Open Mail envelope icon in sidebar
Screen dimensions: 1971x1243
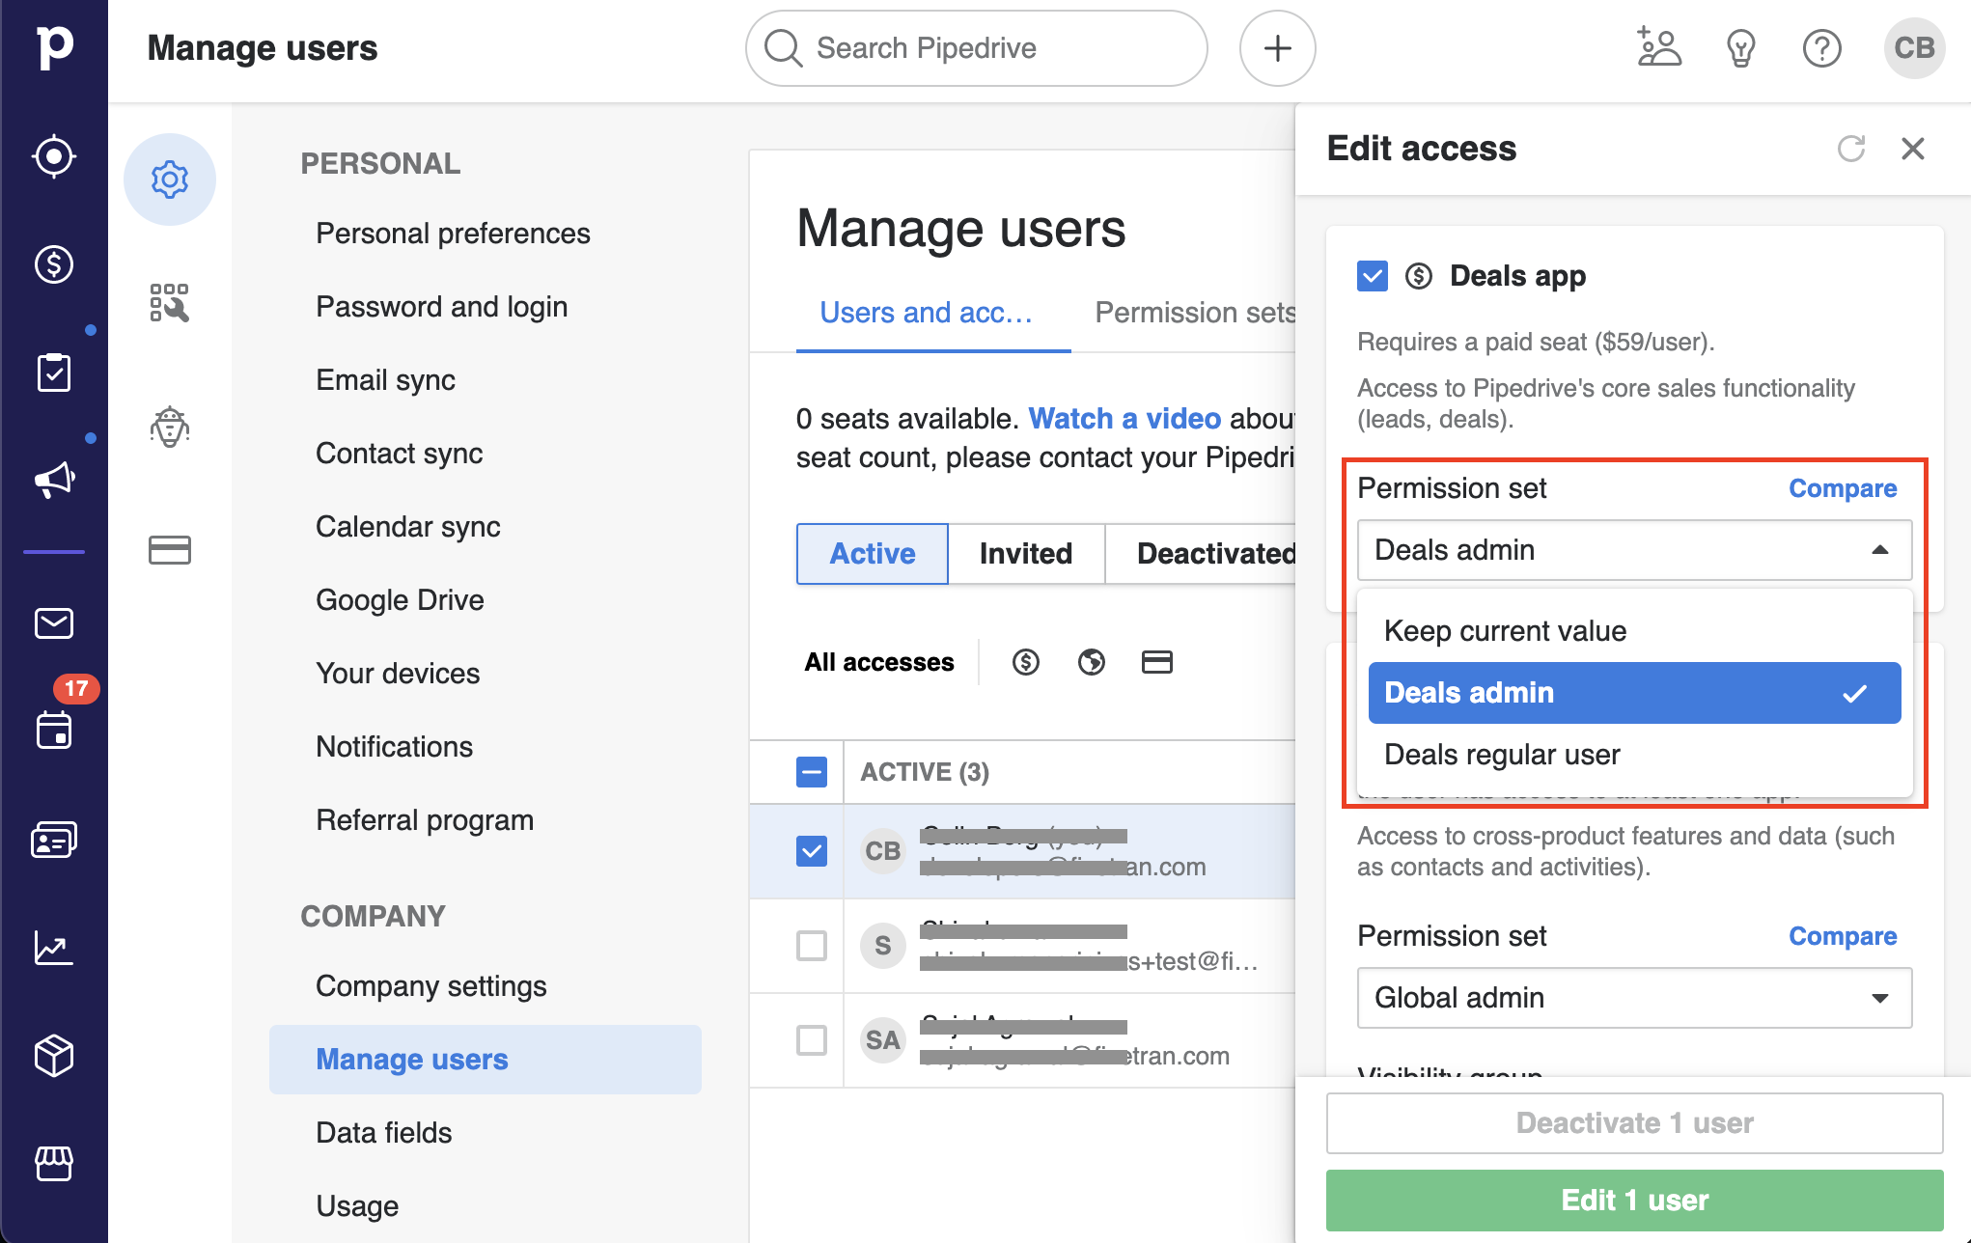point(54,623)
